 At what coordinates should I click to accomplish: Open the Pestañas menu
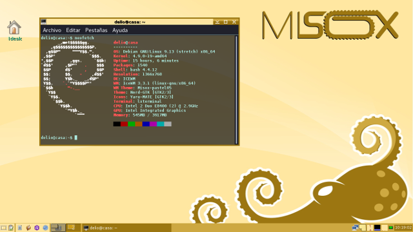(x=96, y=30)
